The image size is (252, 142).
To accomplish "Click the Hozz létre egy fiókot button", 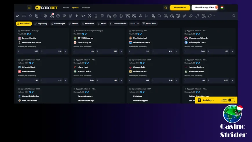I will click(205, 8).
